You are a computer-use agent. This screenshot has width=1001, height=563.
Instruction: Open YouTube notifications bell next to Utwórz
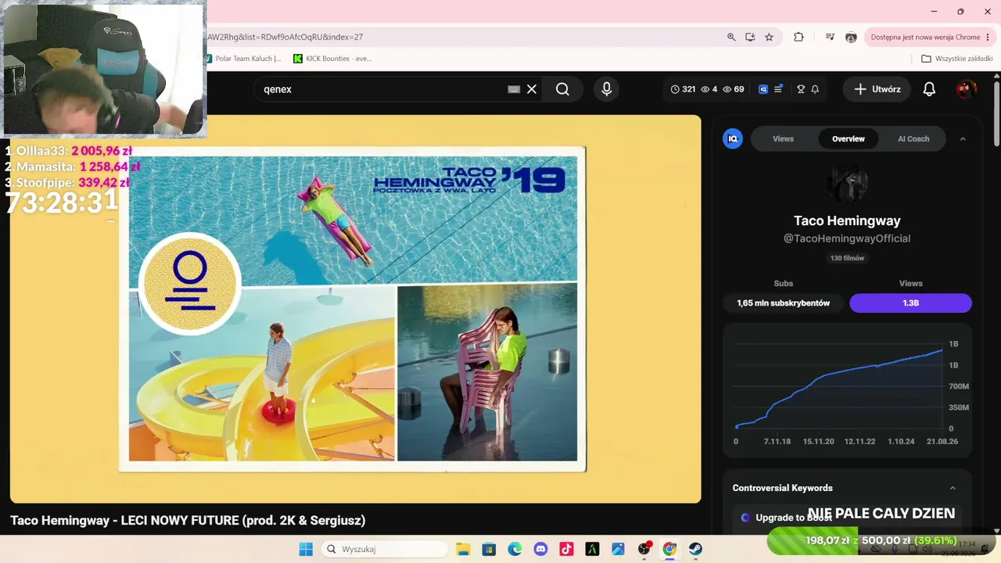(929, 89)
